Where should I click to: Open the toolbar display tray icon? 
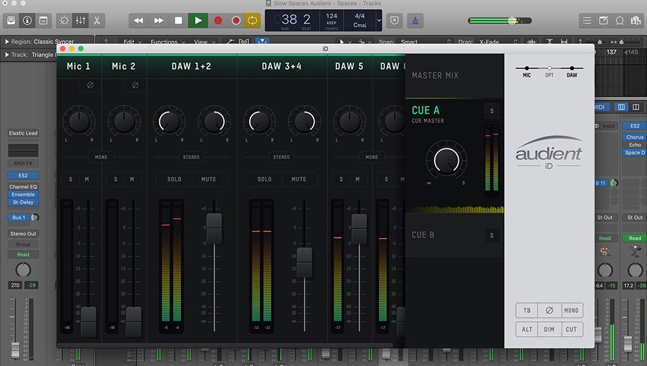click(x=43, y=20)
